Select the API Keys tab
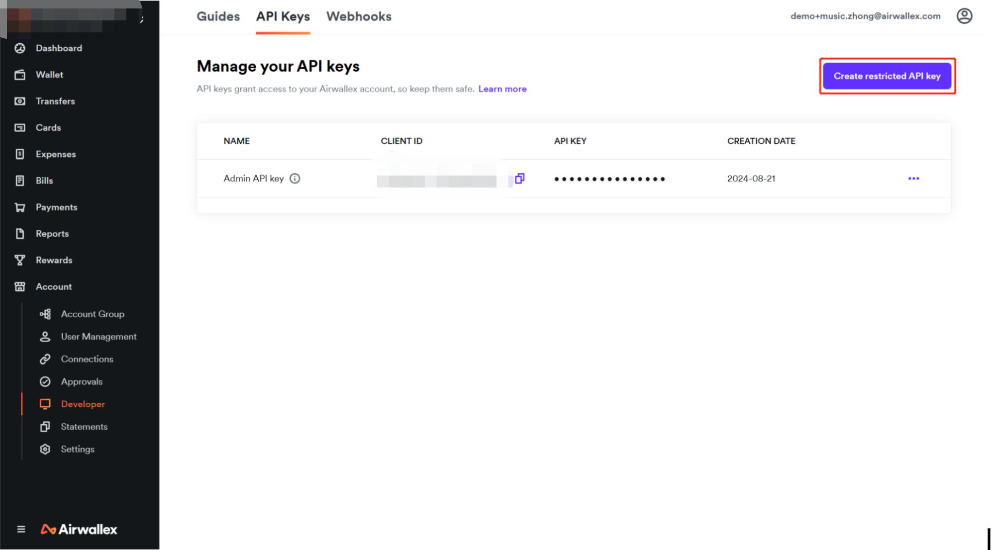Viewport: 992px width, 550px height. click(283, 16)
